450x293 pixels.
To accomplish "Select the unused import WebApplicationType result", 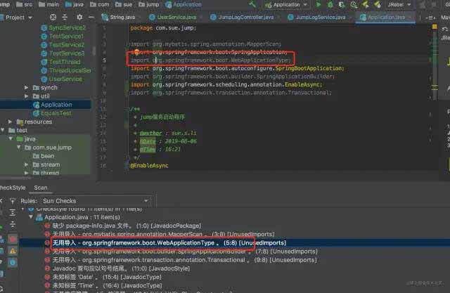I will click(x=169, y=242).
